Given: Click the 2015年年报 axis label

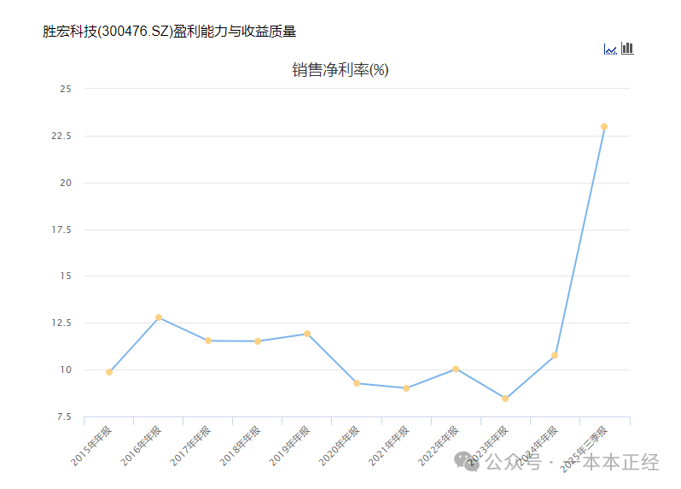Looking at the screenshot, I should [x=91, y=446].
